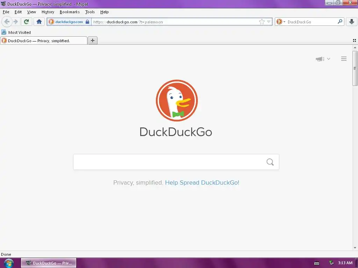Open the Tools menu
Screen dimensions: 358x268
(90, 12)
